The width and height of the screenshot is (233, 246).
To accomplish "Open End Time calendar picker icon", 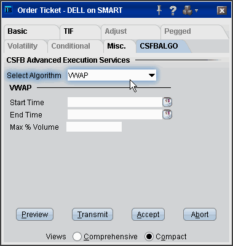I will [x=167, y=114].
